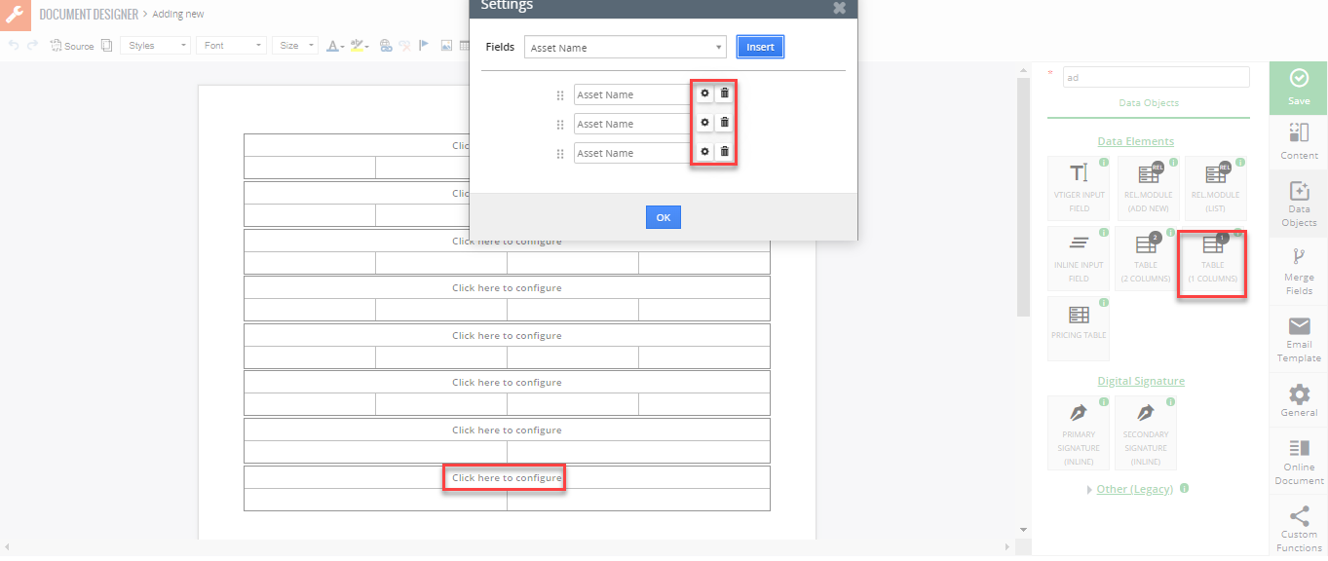Open the Content tab
This screenshot has width=1328, height=561.
[1299, 142]
